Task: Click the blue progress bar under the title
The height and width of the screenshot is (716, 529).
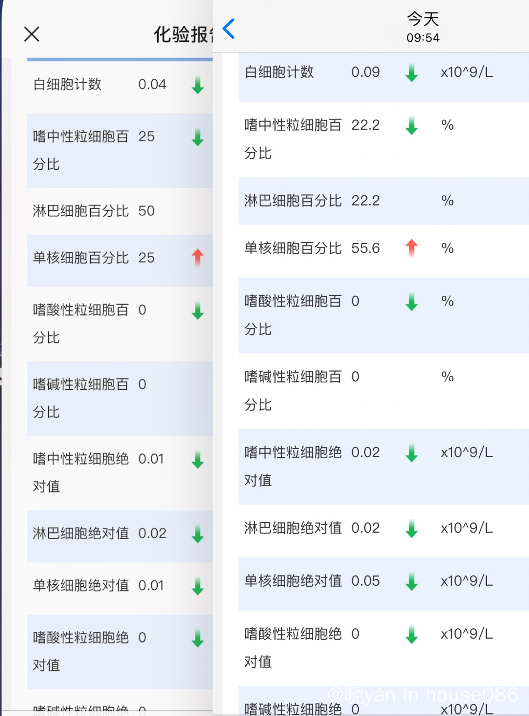Action: tap(120, 59)
